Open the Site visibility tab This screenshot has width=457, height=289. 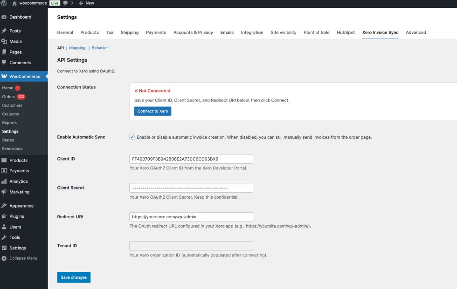(284, 33)
